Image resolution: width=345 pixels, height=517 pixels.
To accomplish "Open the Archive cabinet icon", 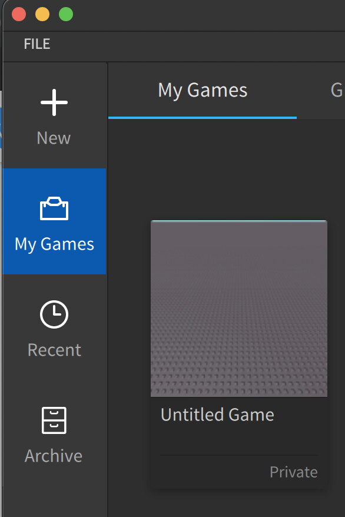I will click(x=54, y=420).
